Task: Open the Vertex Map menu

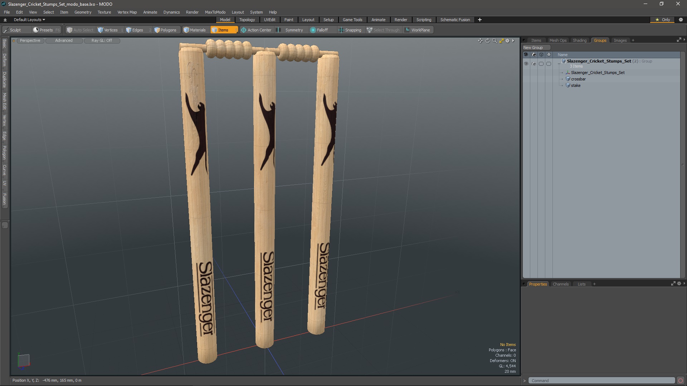Action: [127, 12]
